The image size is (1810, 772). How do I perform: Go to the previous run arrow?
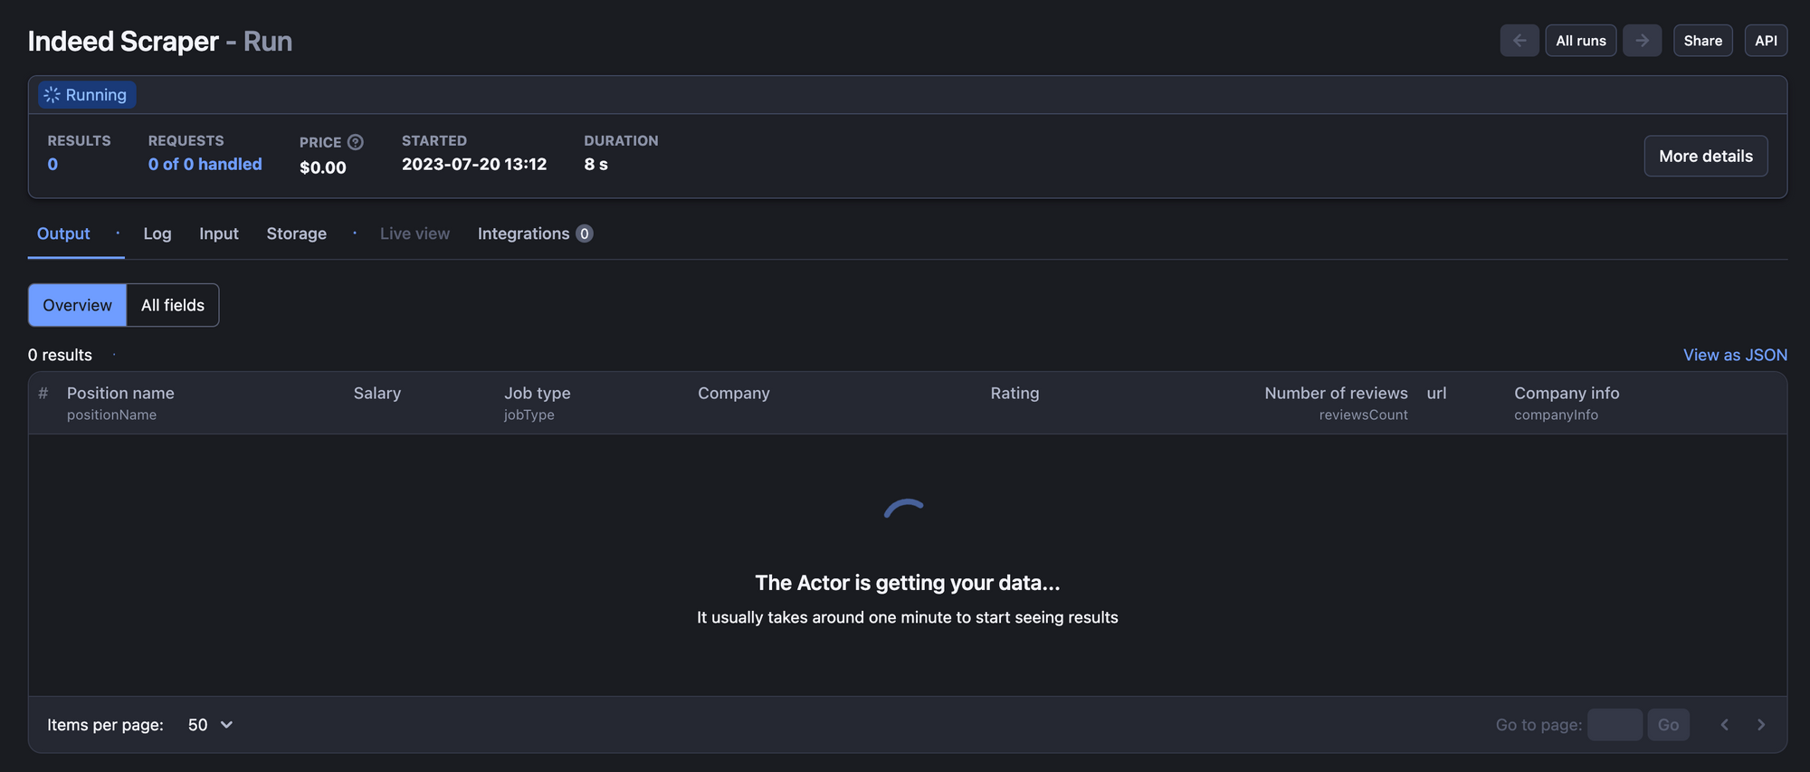pos(1519,41)
